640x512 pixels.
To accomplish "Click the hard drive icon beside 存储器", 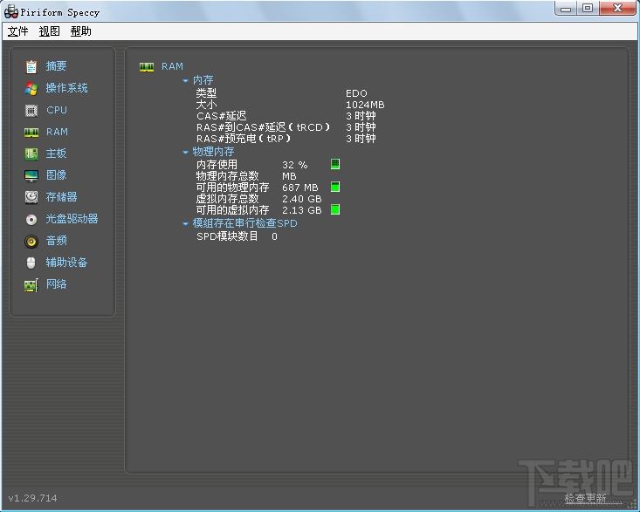I will pos(31,197).
